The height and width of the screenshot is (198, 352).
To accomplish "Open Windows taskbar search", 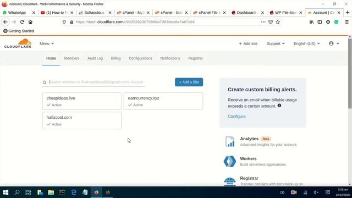I will click(x=17, y=193).
